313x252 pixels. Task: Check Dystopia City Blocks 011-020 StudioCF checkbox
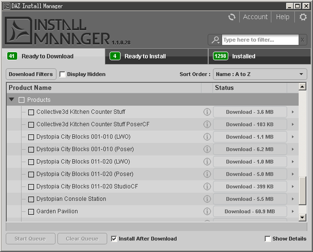(31, 187)
